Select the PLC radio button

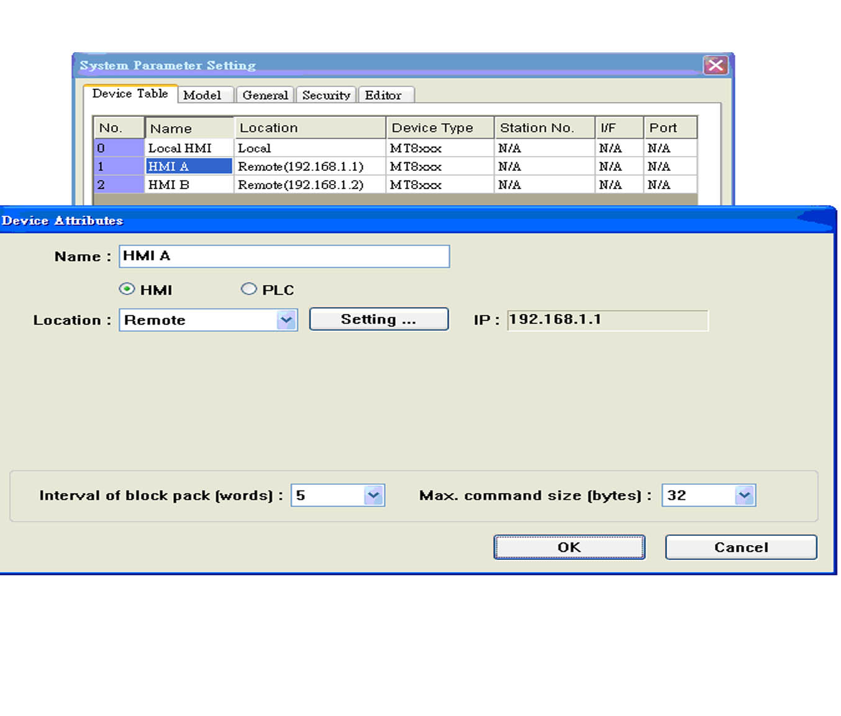point(248,289)
